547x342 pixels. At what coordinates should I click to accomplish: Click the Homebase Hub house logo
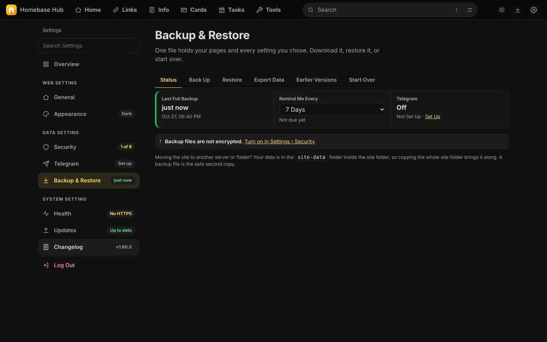11,10
